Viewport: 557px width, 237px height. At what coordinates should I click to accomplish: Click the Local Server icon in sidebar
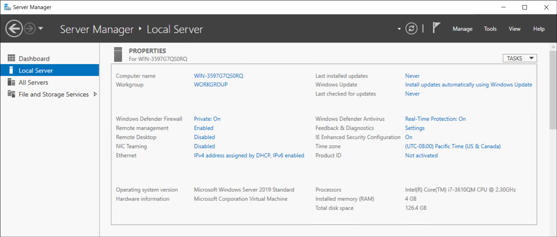point(11,70)
